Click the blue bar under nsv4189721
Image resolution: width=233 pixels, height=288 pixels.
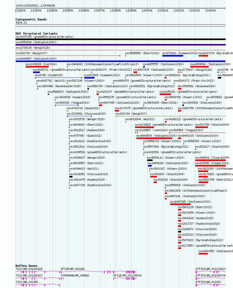click(x=36, y=72)
